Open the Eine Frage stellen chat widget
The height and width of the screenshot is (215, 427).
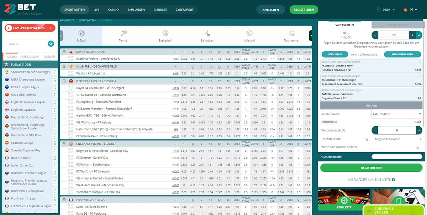394,210
